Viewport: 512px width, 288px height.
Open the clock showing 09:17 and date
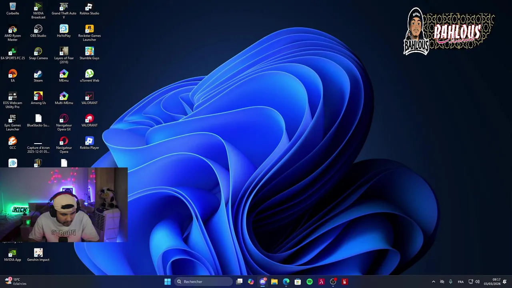pyautogui.click(x=492, y=282)
